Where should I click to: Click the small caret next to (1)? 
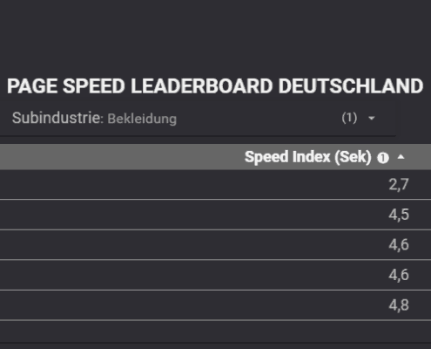click(372, 119)
